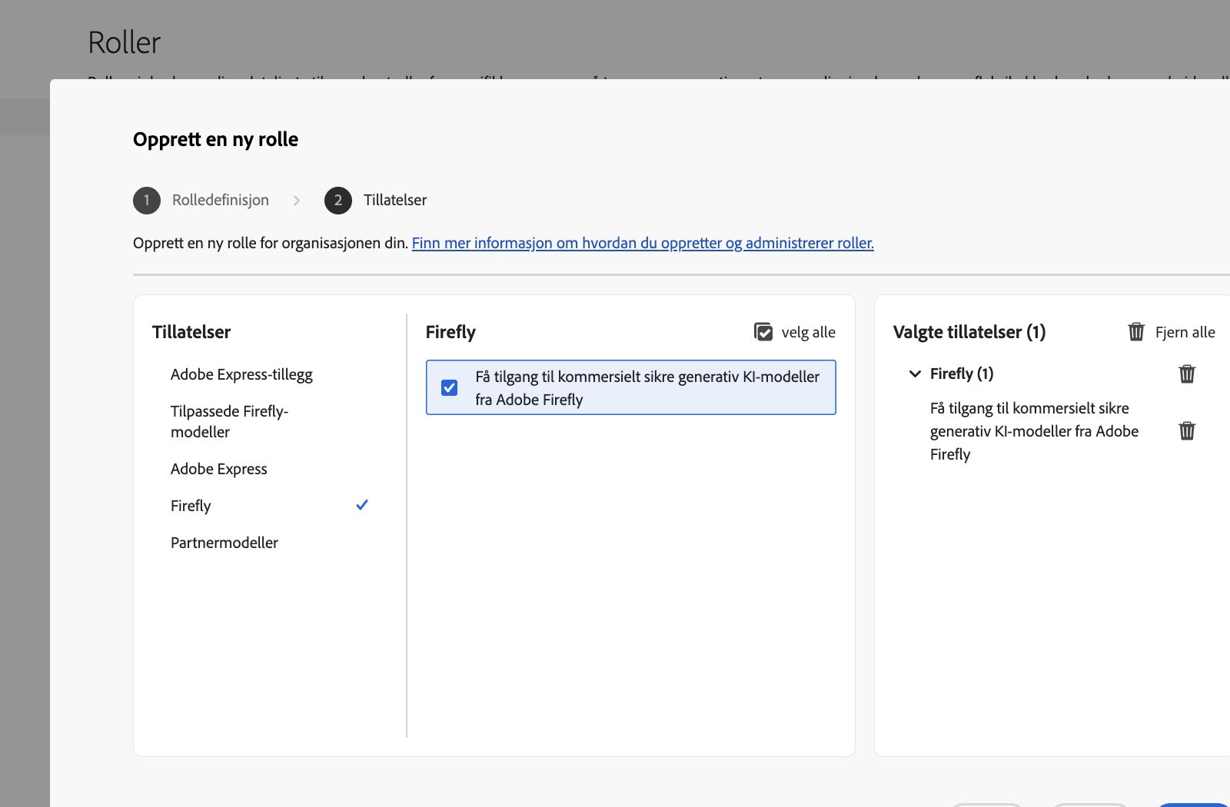The image size is (1230, 807).
Task: Go to the Rolledefinisjon step
Action: coord(220,201)
